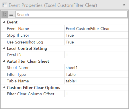
Task: Collapse the Custom Filter Clear Options section
Action: click(x=4, y=88)
